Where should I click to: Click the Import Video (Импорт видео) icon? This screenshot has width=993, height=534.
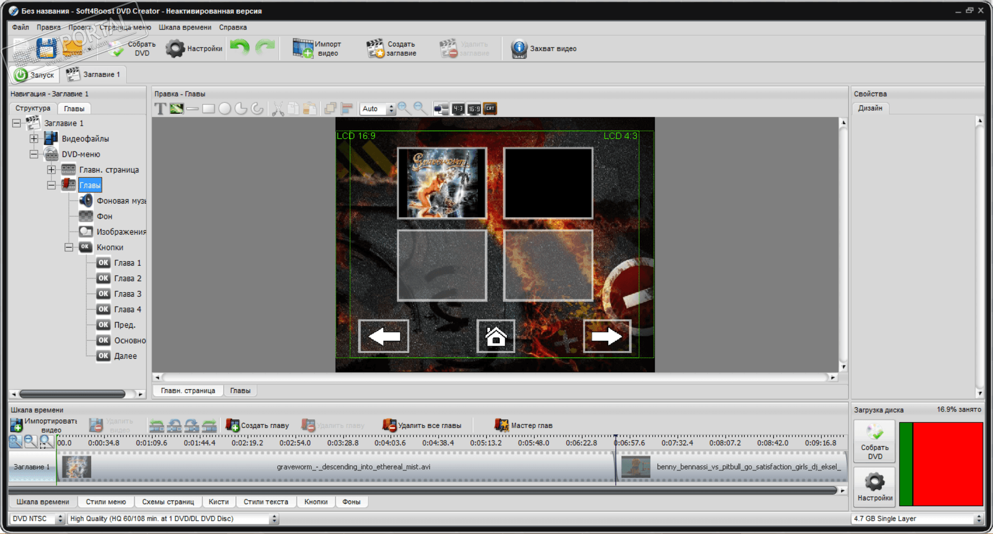point(303,49)
